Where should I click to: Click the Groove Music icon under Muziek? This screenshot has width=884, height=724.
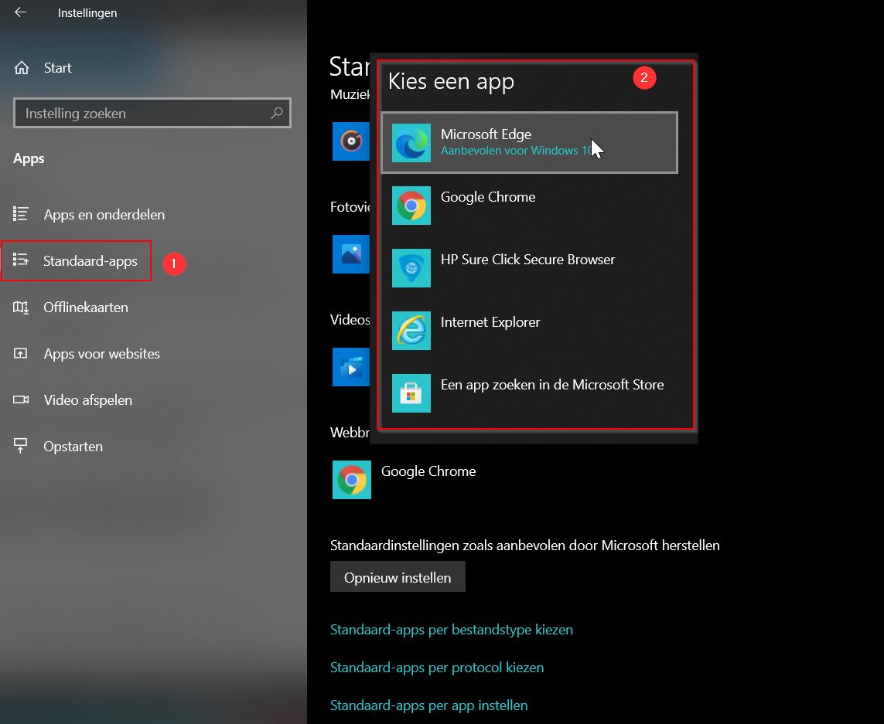(352, 142)
